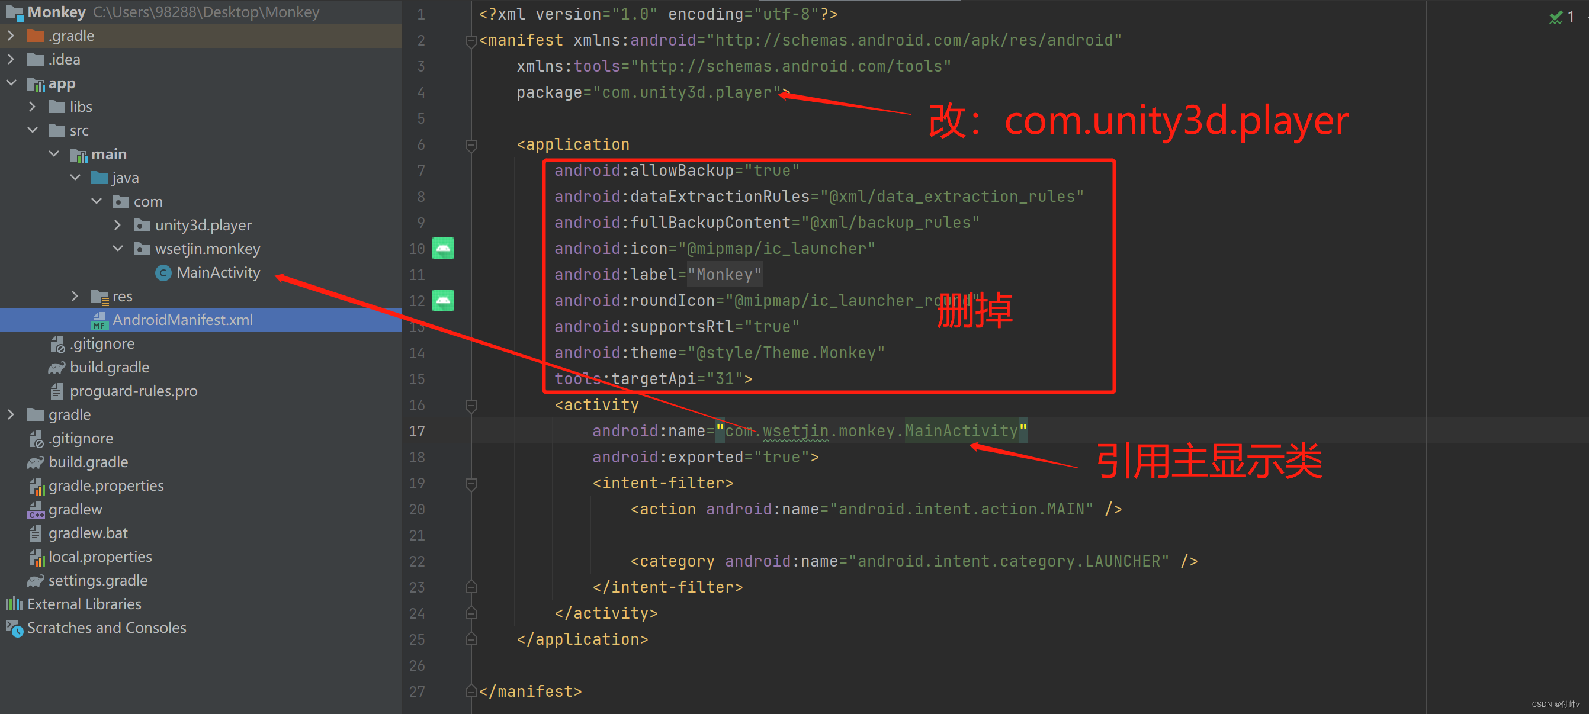Click the checkmark validation icon top right
The image size is (1589, 714).
(x=1556, y=16)
